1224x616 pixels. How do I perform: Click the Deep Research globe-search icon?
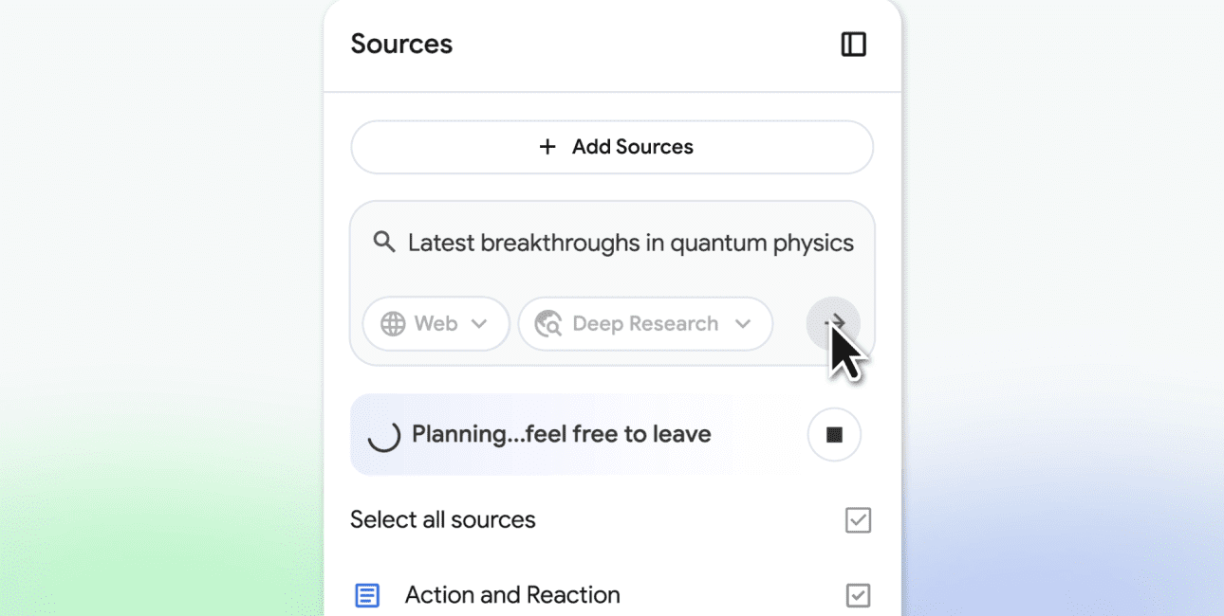click(x=548, y=324)
